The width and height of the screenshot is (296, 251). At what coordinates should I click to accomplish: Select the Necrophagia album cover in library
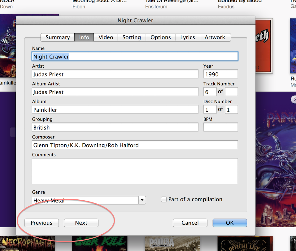pos(27,244)
